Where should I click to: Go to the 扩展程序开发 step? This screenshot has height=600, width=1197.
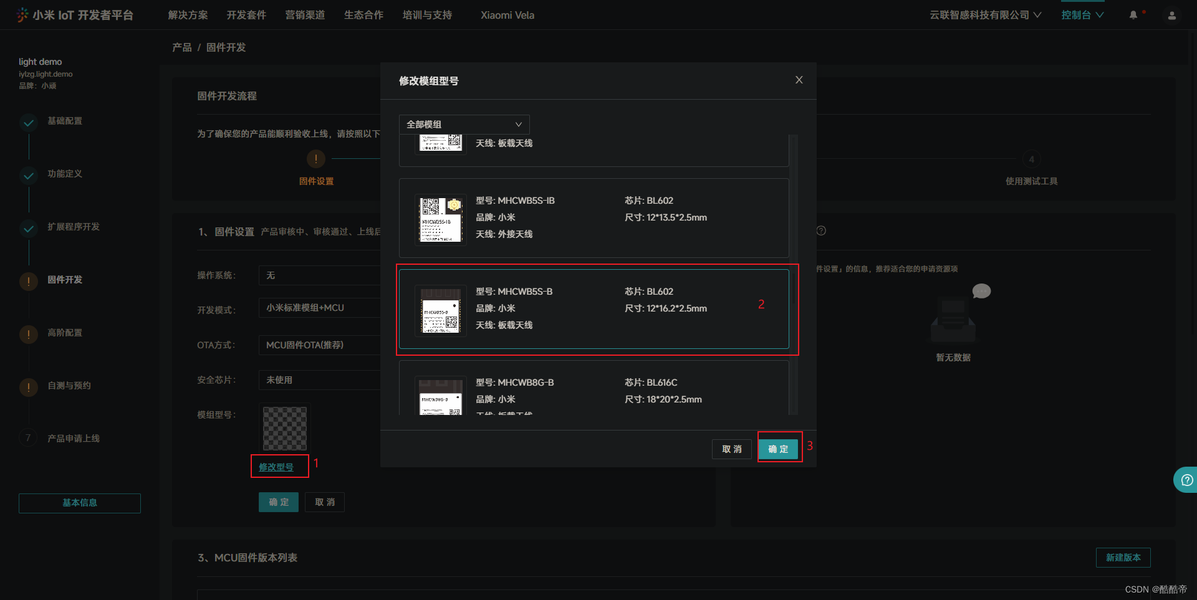pyautogui.click(x=74, y=227)
